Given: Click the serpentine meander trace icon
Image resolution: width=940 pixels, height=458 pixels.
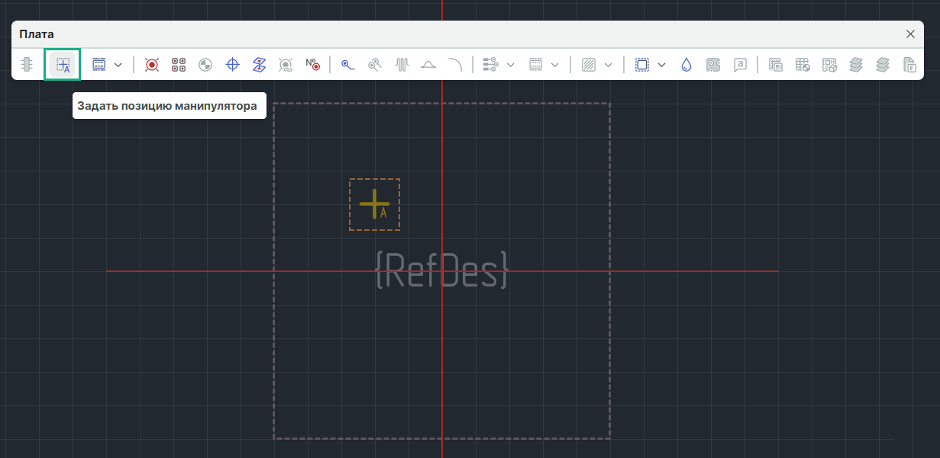Looking at the screenshot, I should point(402,65).
